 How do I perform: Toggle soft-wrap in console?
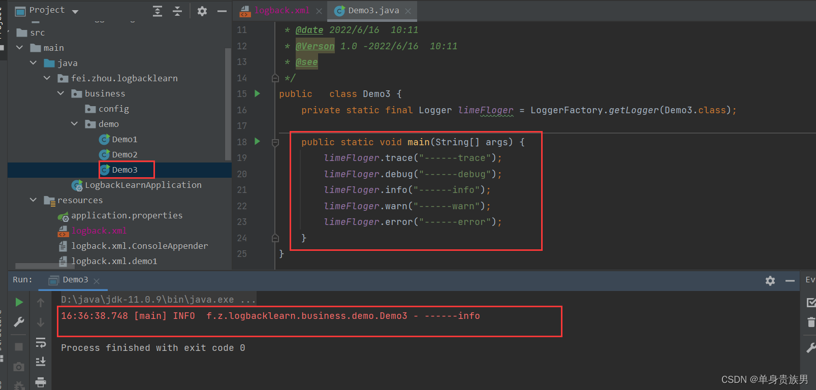[41, 343]
